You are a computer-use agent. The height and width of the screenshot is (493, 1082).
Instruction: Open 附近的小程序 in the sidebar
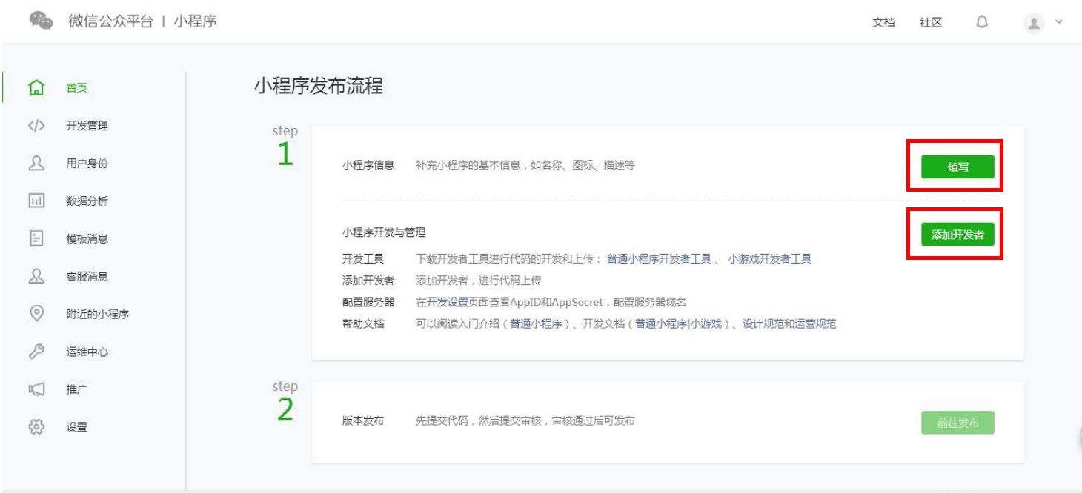click(x=97, y=315)
